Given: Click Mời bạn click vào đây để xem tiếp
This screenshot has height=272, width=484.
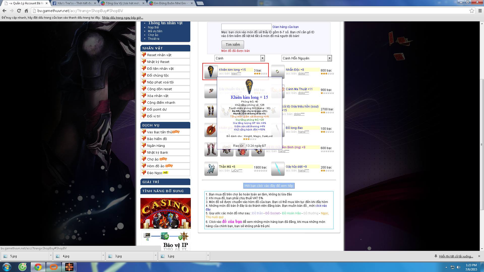Looking at the screenshot, I should 269,186.
